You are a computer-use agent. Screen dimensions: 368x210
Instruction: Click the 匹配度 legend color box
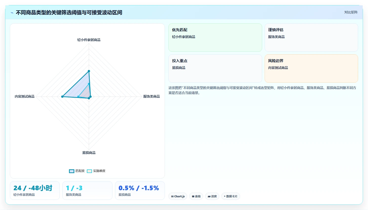click(72, 171)
